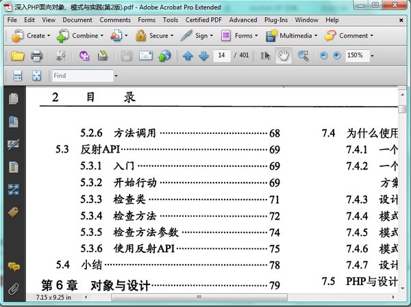Select the text Select tool
411x307 pixels.
coord(265,55)
